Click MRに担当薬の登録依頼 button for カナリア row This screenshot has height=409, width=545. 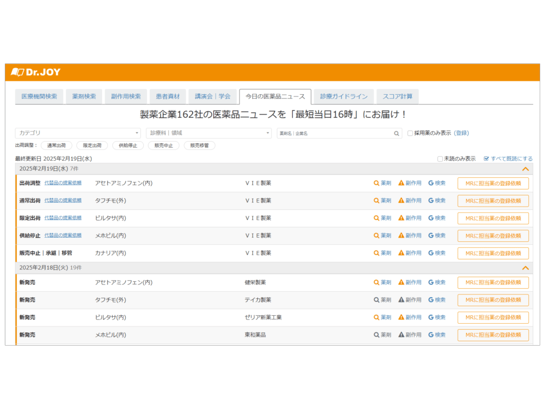[x=493, y=253]
